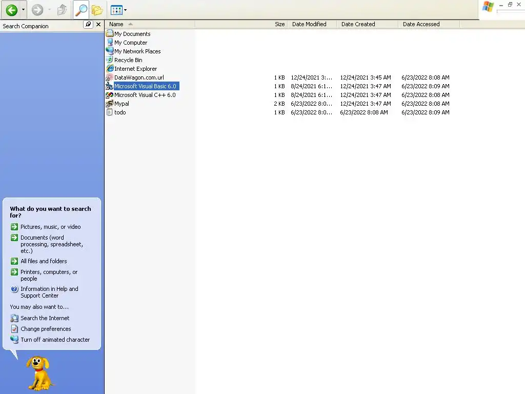Open the Back history dropdown arrow
Image resolution: width=525 pixels, height=394 pixels.
(23, 10)
